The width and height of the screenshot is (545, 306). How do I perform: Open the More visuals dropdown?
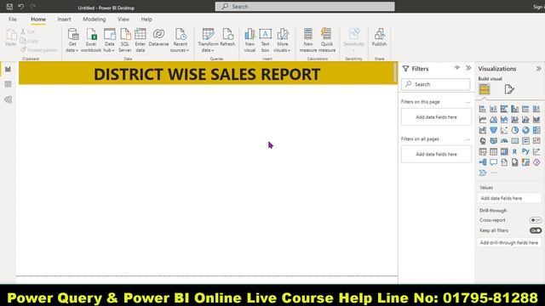tap(282, 40)
